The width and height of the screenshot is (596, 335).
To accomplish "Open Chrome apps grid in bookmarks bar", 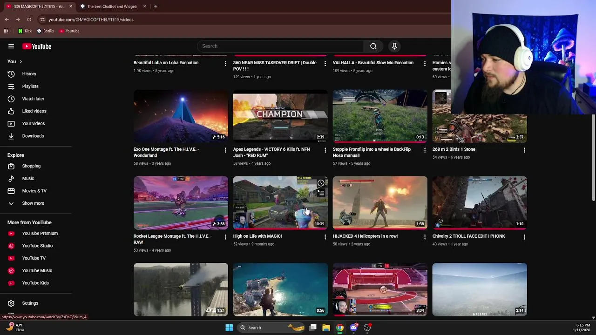I will (6, 31).
